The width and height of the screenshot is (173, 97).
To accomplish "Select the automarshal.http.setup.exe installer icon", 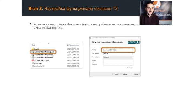I will coord(33,52).
